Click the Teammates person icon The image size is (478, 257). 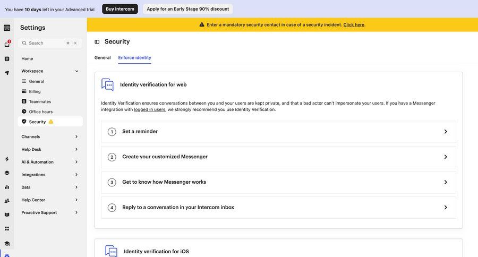point(24,101)
